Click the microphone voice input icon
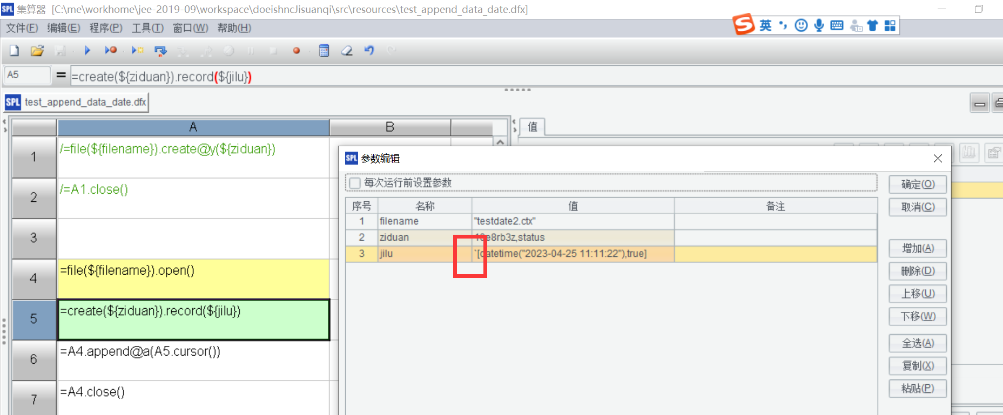This screenshot has width=1003, height=415. (819, 25)
